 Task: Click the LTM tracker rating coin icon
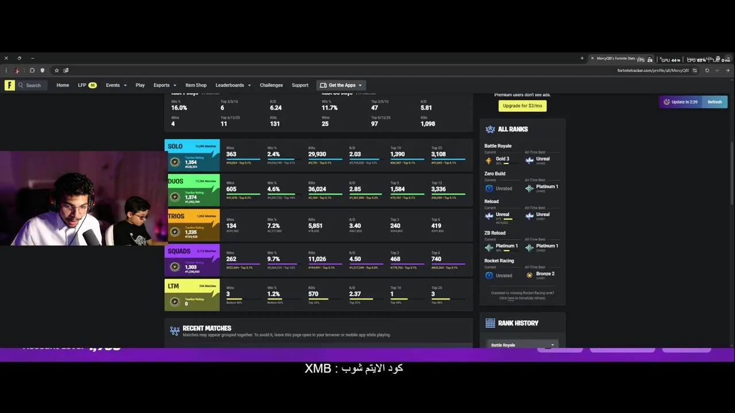tap(175, 301)
